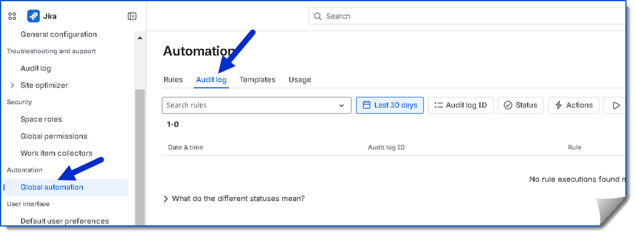Open General configuration in the sidebar

tap(58, 34)
